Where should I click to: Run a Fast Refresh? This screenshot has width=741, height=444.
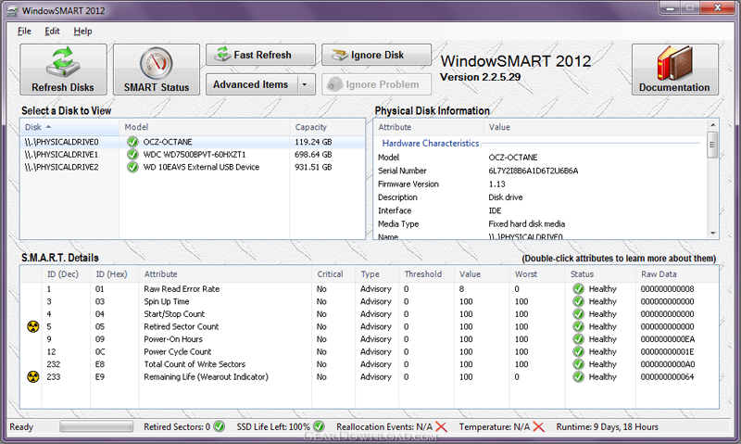(261, 55)
